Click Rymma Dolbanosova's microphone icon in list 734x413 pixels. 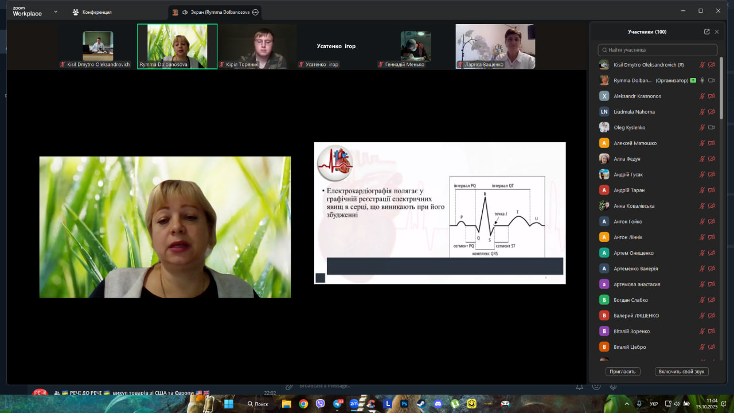pyautogui.click(x=702, y=80)
